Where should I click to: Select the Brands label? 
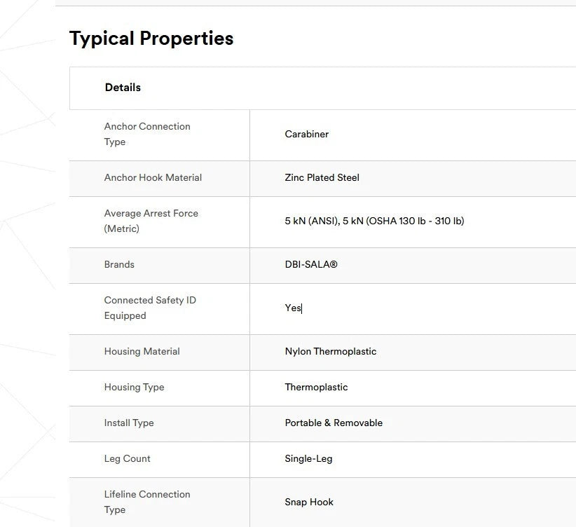[x=119, y=265]
